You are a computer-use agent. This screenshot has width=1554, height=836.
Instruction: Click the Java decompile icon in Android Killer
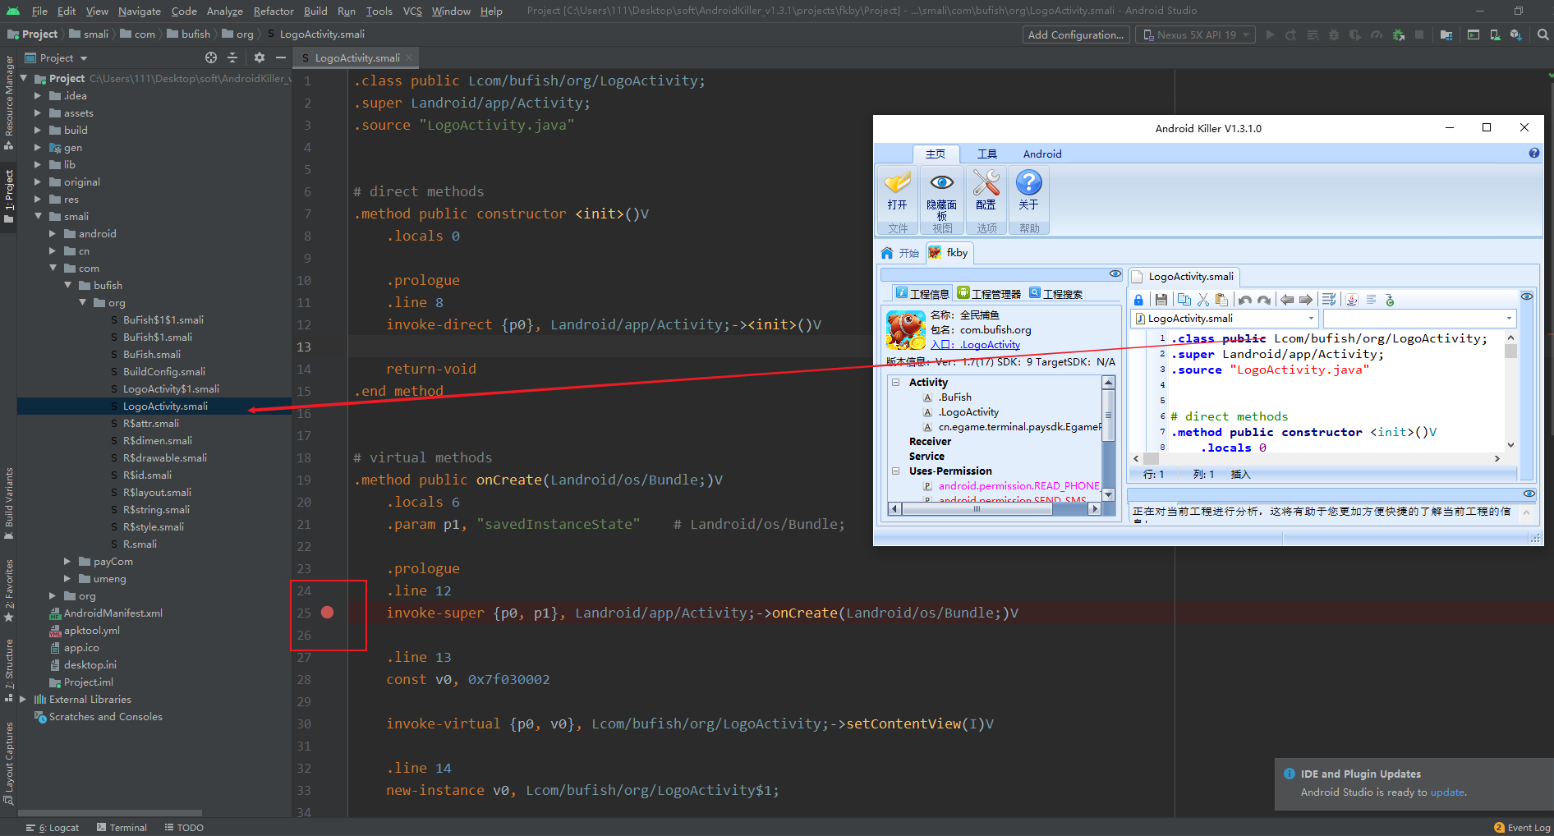click(x=1351, y=300)
